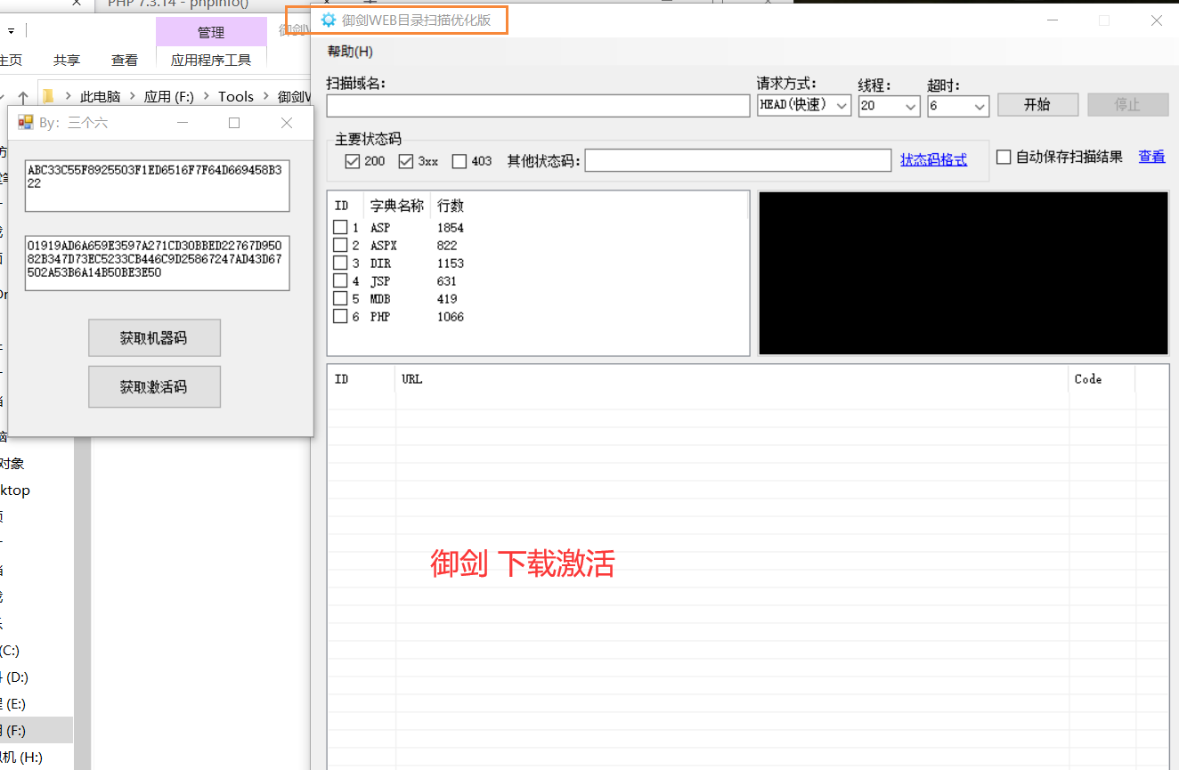This screenshot has width=1179, height=770.
Task: Select the 应用程序工具 tab in Explorer
Action: coord(211,61)
